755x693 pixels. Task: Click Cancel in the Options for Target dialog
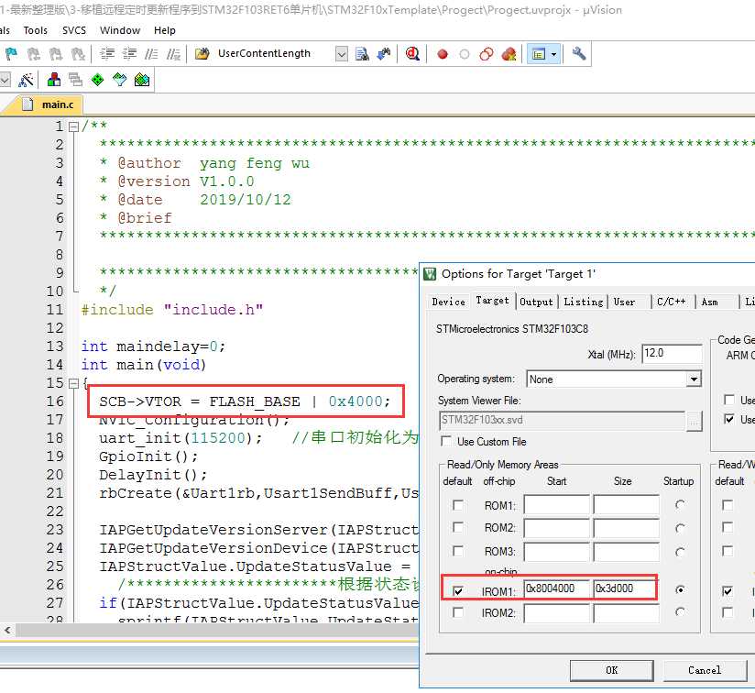click(705, 670)
